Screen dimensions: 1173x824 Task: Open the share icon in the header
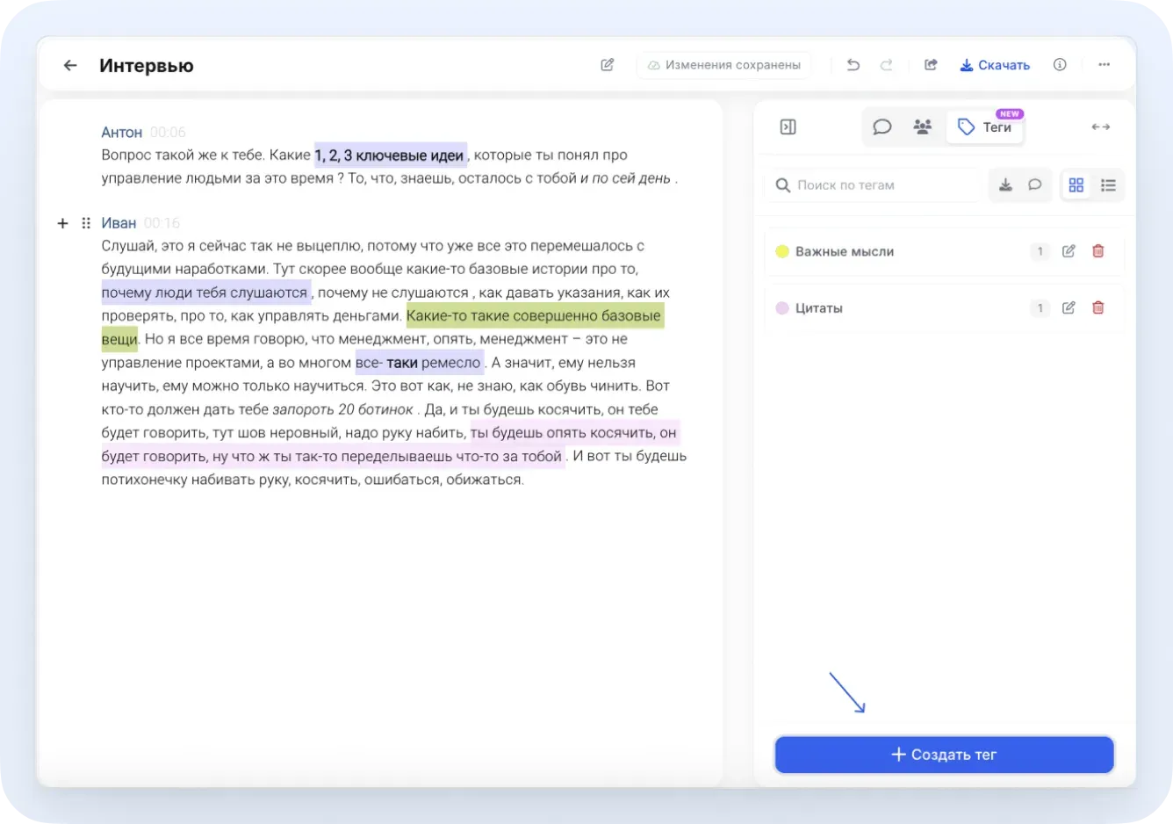(x=931, y=65)
